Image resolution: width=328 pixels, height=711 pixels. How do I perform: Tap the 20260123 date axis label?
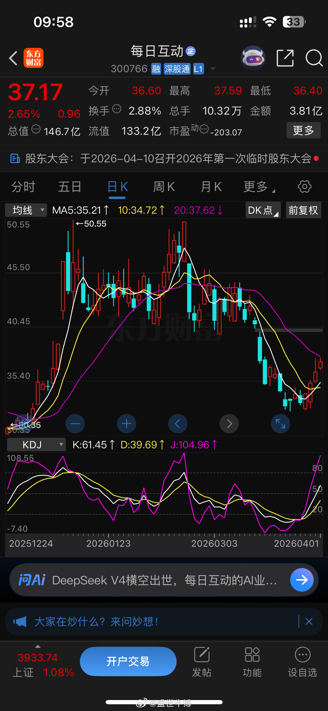coord(108,543)
